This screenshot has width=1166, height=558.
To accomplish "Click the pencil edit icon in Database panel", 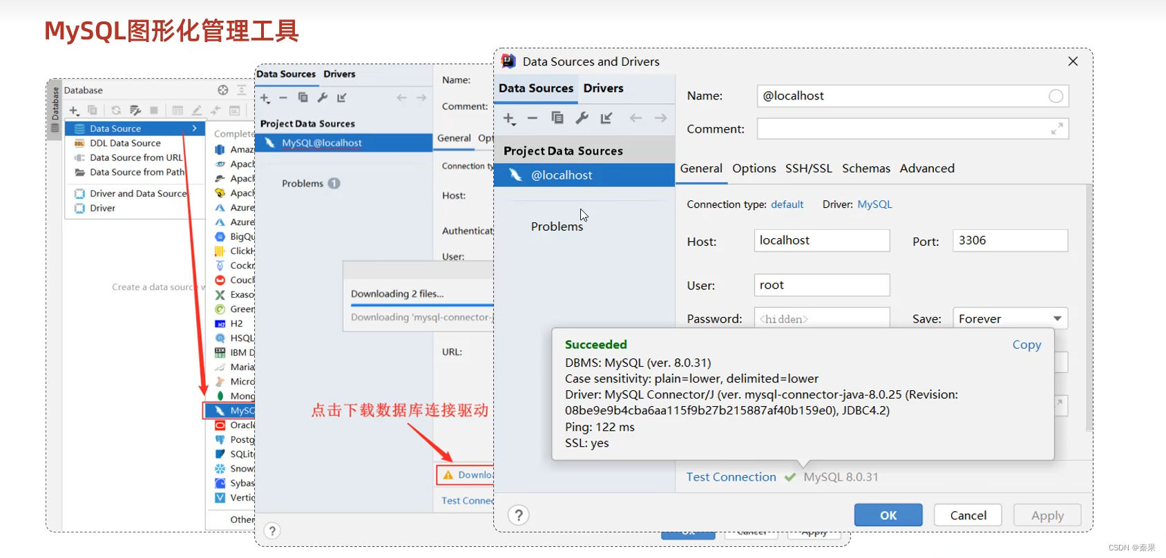I will pyautogui.click(x=197, y=110).
